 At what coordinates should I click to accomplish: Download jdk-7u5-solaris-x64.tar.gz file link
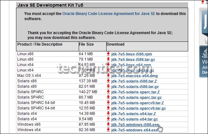(134, 119)
